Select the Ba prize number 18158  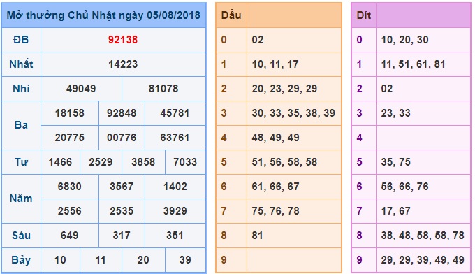pyautogui.click(x=70, y=113)
